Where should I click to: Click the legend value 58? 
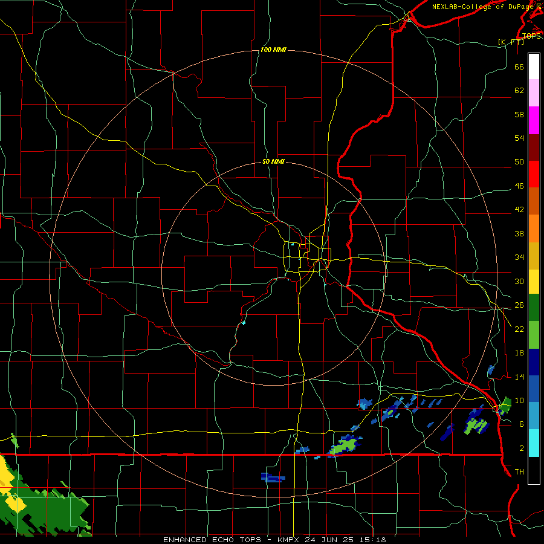519,114
